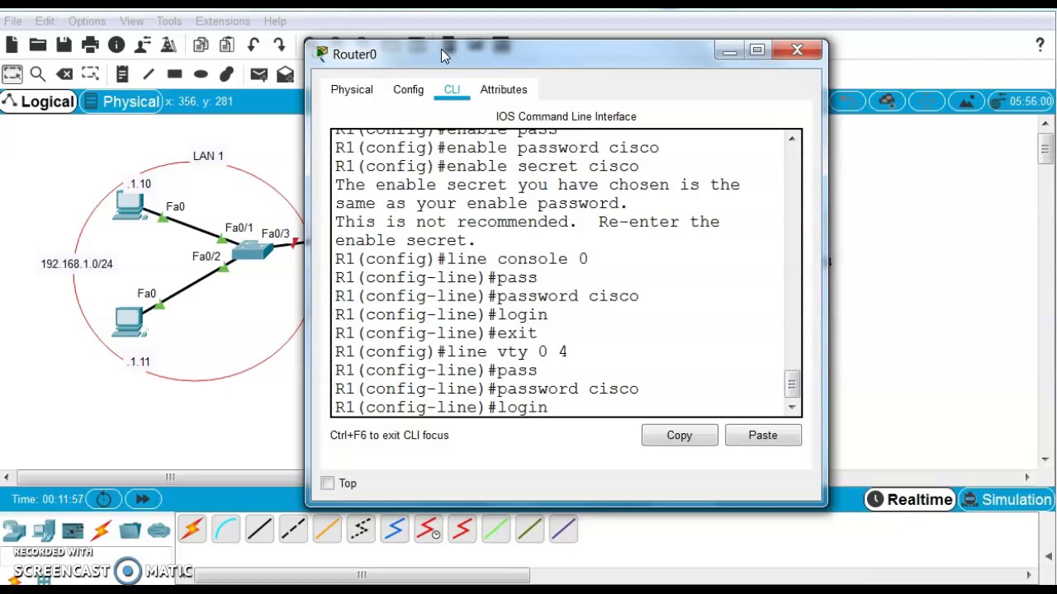Activate the Select tool
Viewport: 1057px width, 594px height.
pyautogui.click(x=12, y=74)
